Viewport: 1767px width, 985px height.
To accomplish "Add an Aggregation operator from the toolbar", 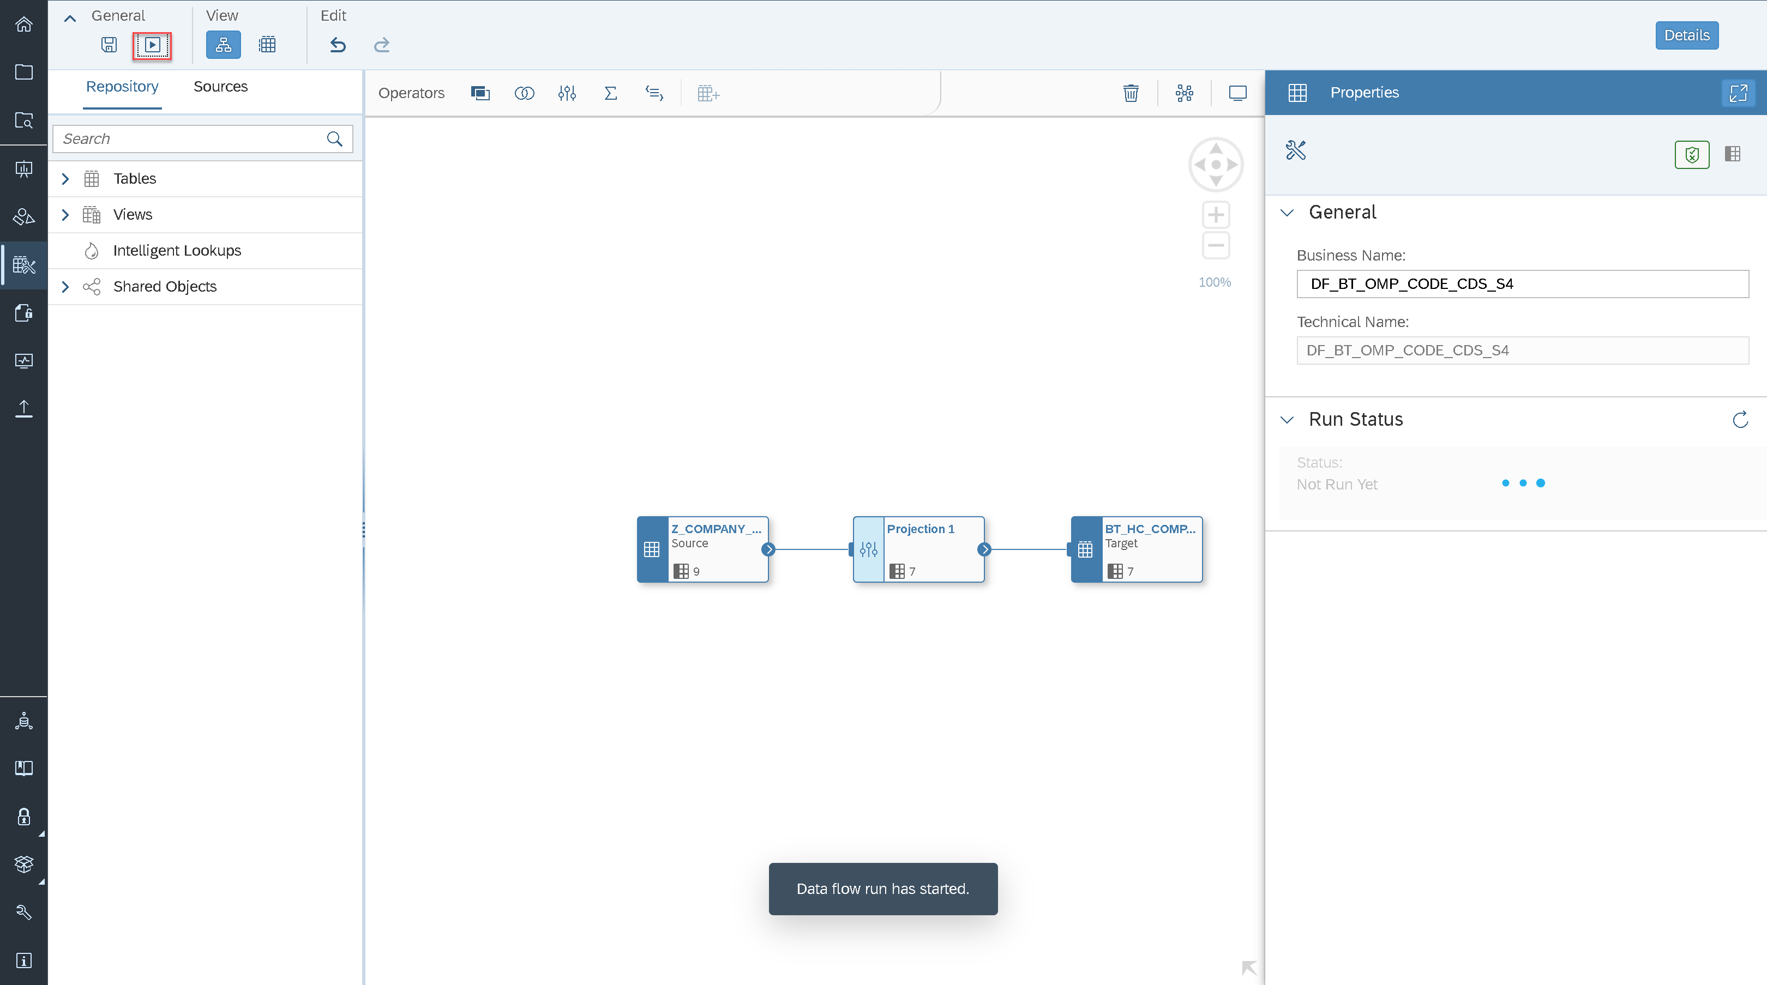I will (610, 93).
